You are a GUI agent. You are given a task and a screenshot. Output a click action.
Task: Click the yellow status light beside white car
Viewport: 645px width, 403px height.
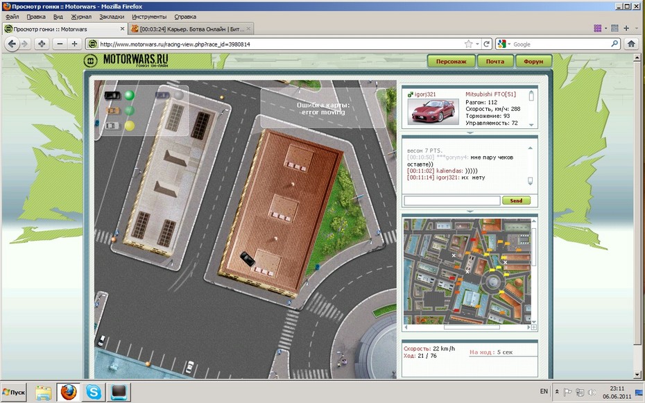130,126
